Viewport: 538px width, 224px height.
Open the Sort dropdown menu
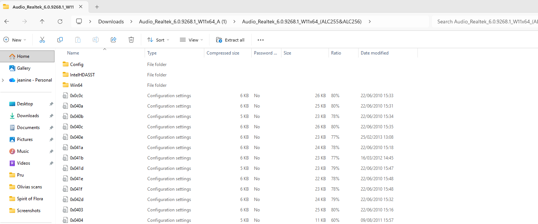point(158,40)
